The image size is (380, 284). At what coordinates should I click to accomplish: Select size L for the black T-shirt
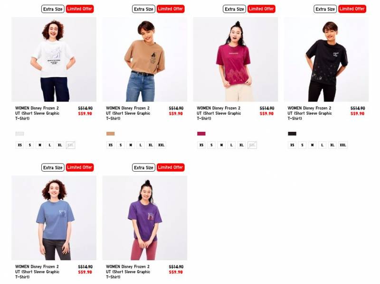point(322,145)
